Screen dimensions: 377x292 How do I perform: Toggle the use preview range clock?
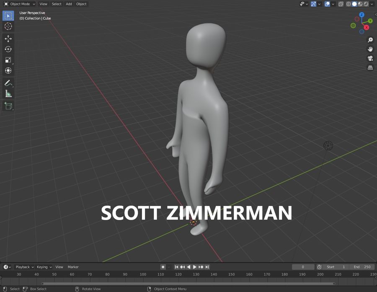point(319,267)
